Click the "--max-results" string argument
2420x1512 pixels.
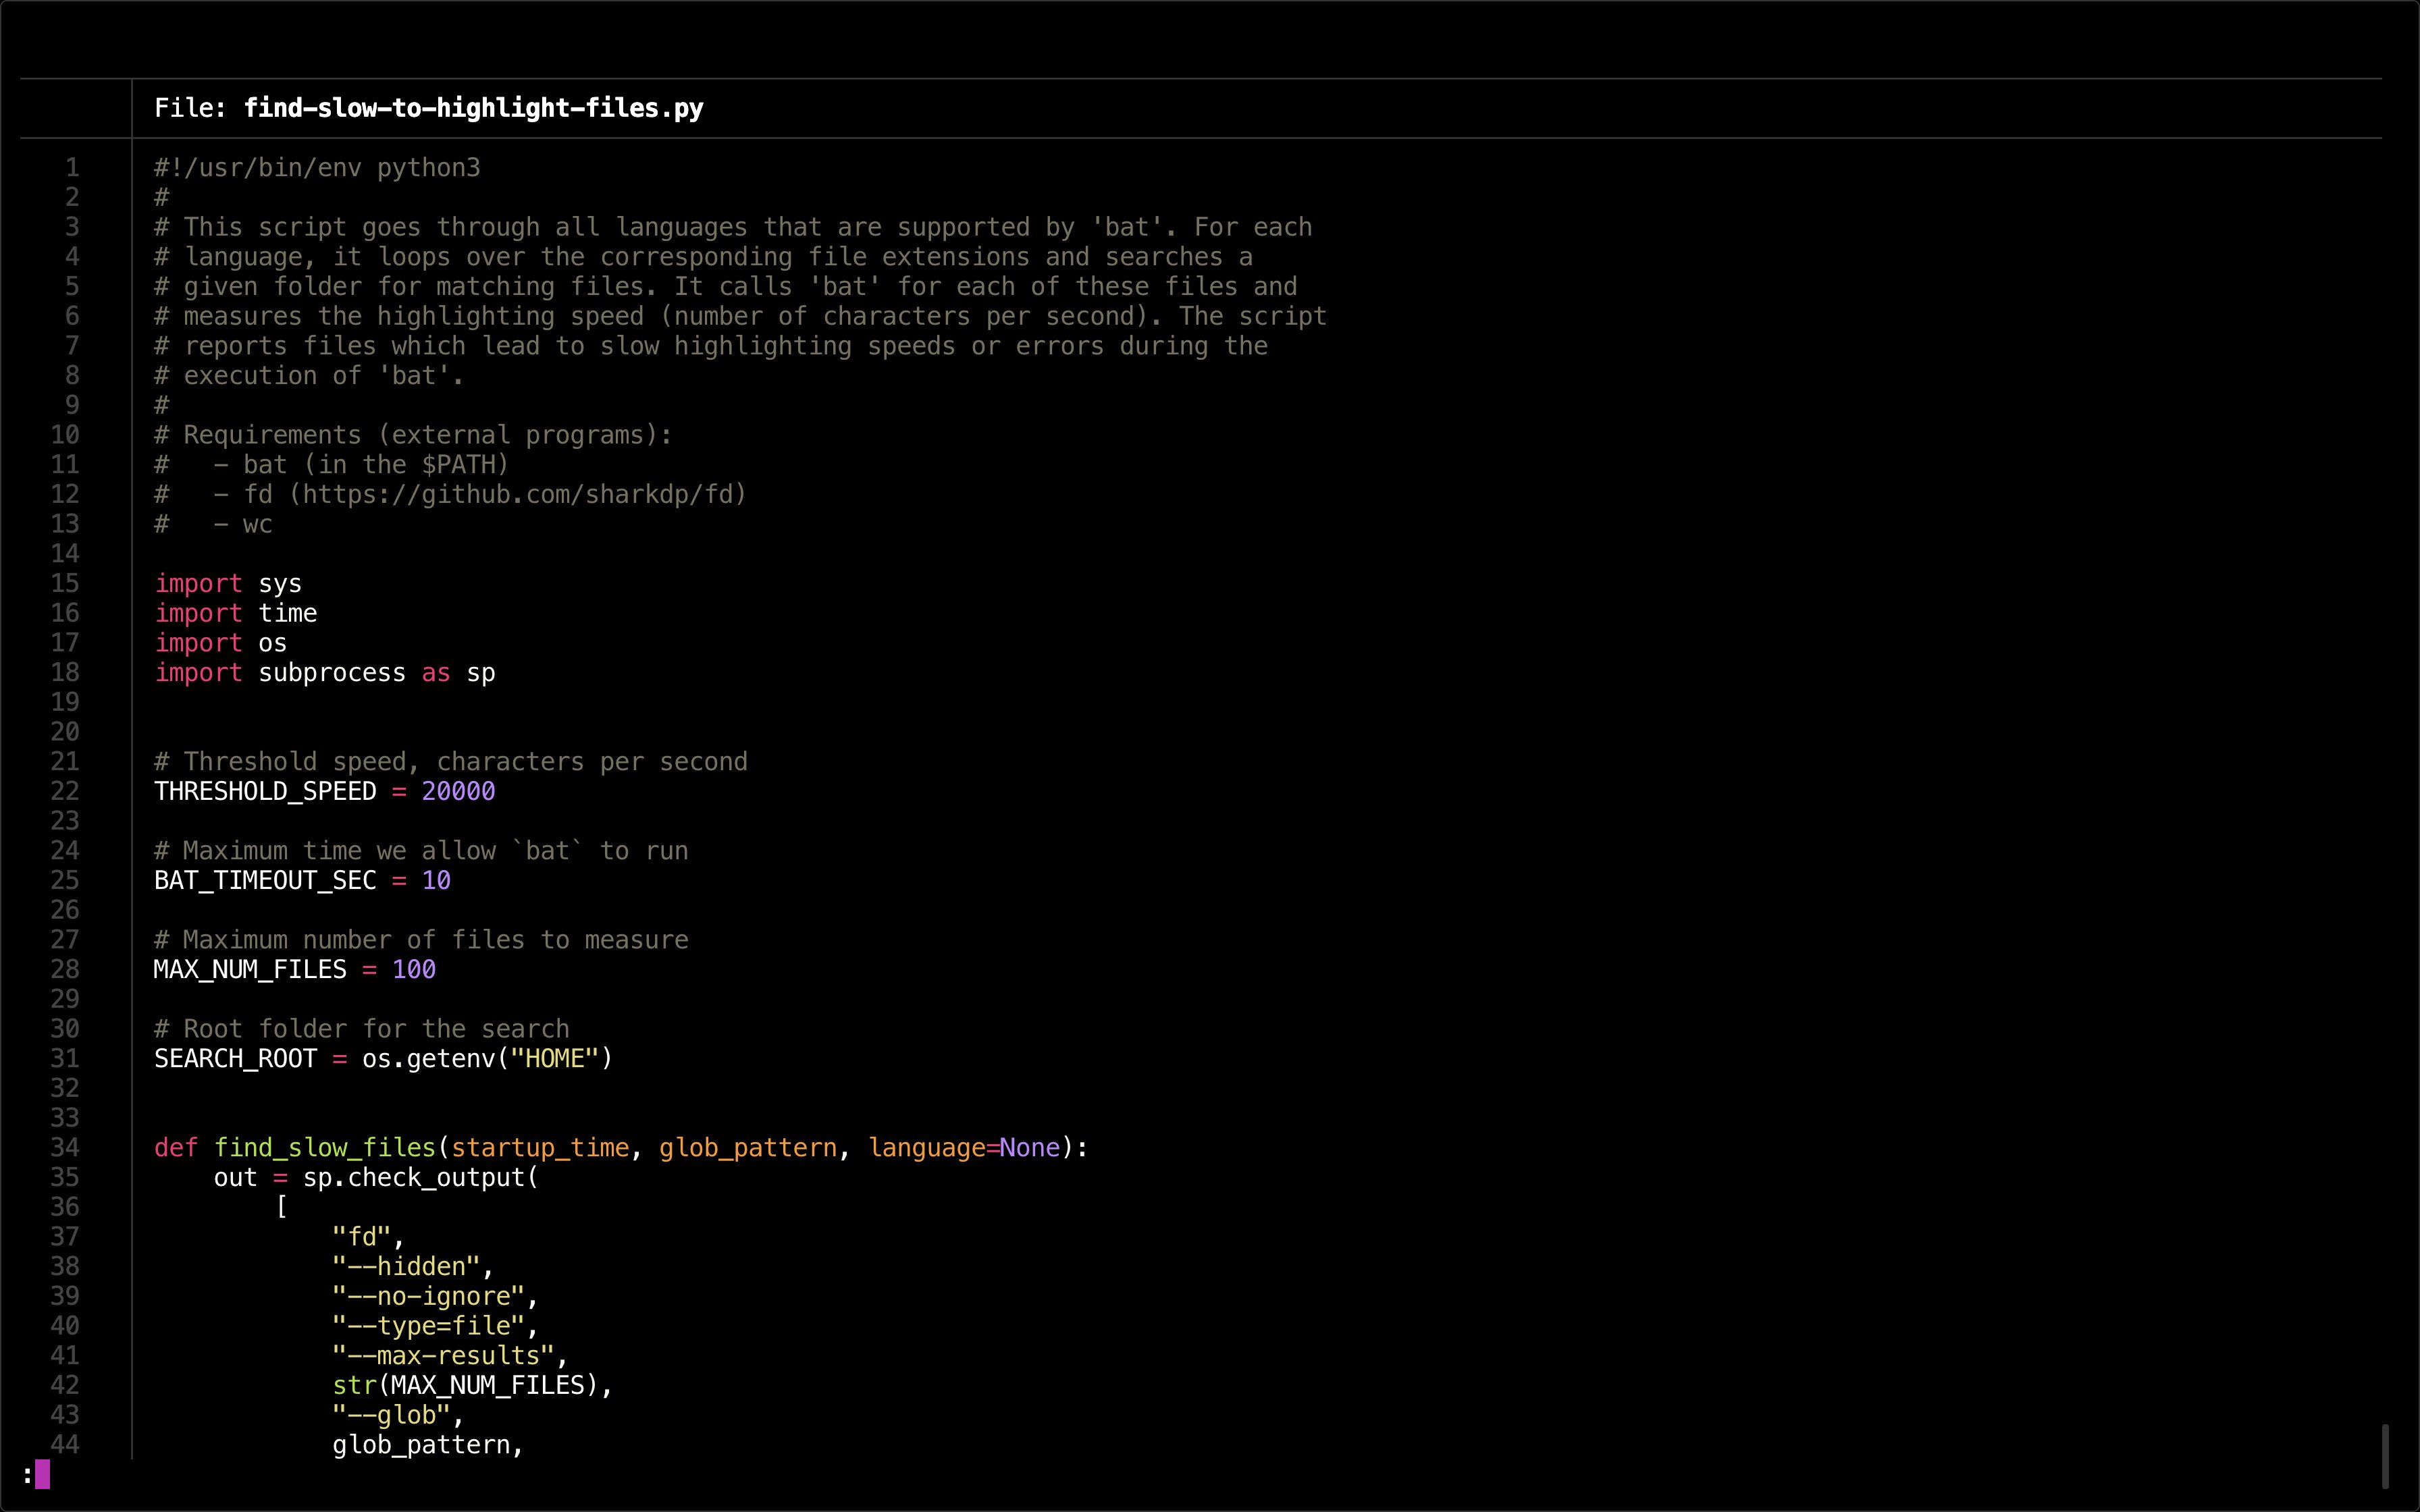pyautogui.click(x=443, y=1355)
